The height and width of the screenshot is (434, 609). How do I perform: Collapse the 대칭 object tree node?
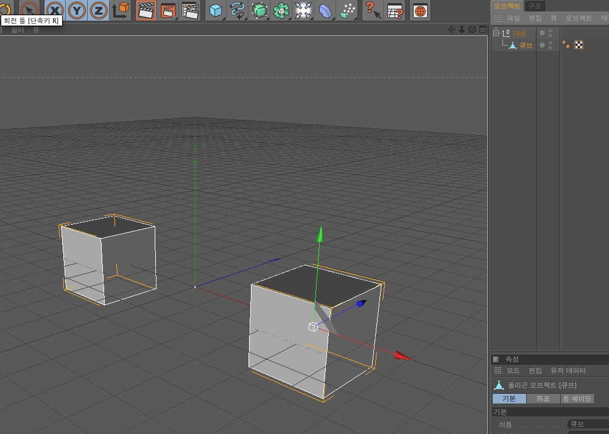(x=496, y=33)
